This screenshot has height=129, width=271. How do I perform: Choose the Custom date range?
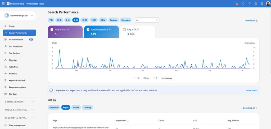coord(113,20)
